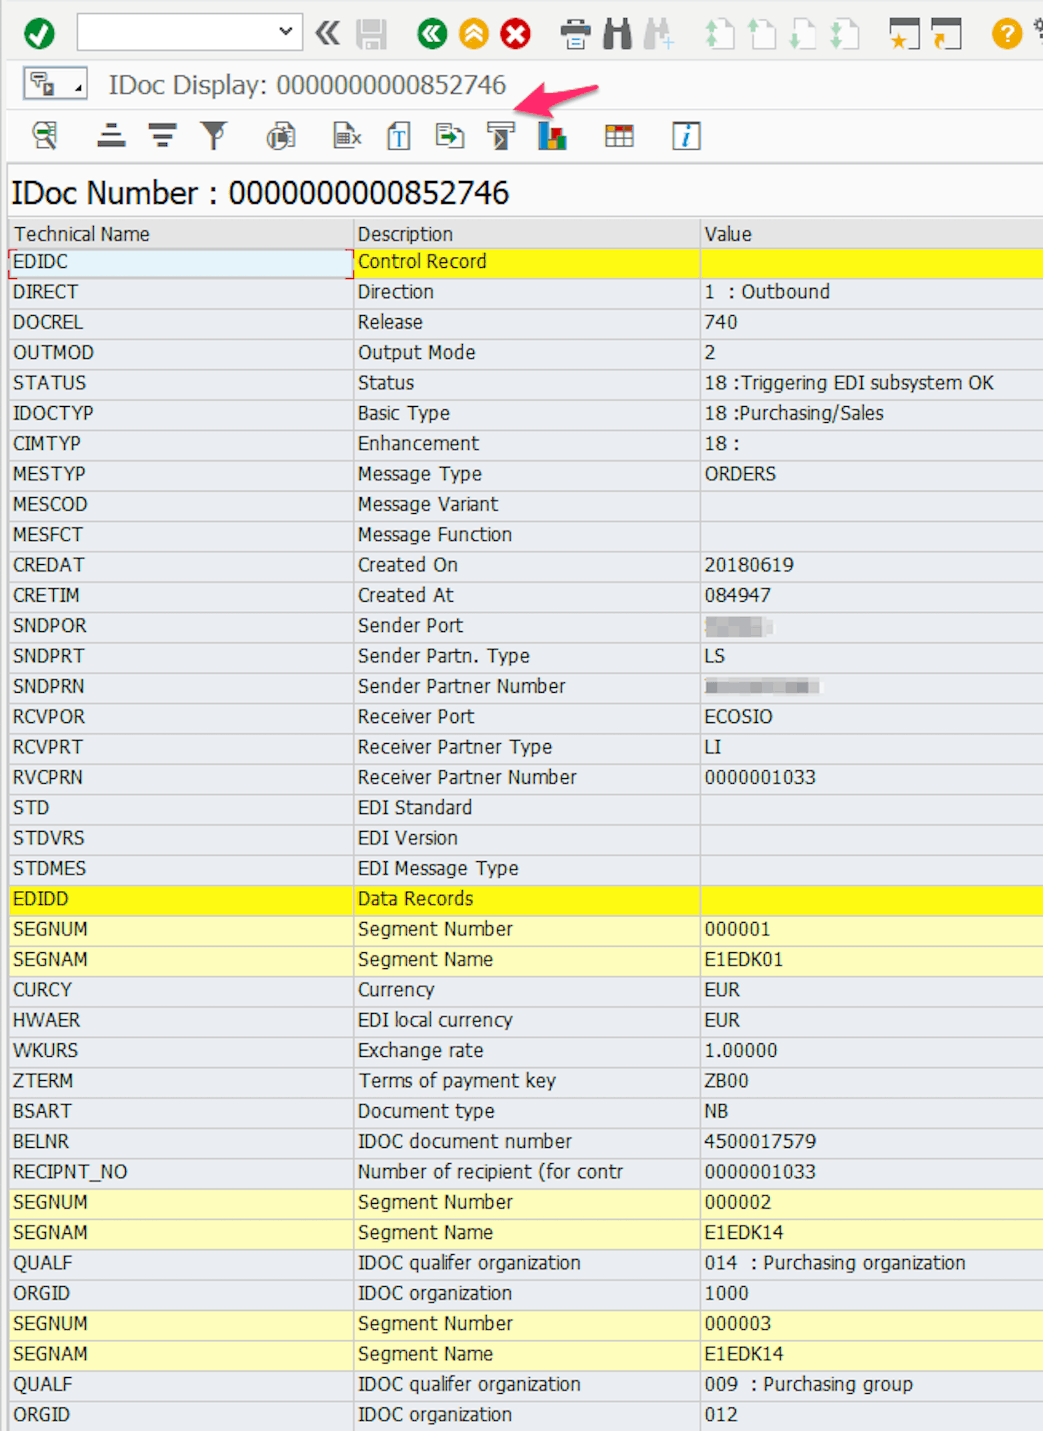Apply a filter with the funnel icon

tap(214, 135)
